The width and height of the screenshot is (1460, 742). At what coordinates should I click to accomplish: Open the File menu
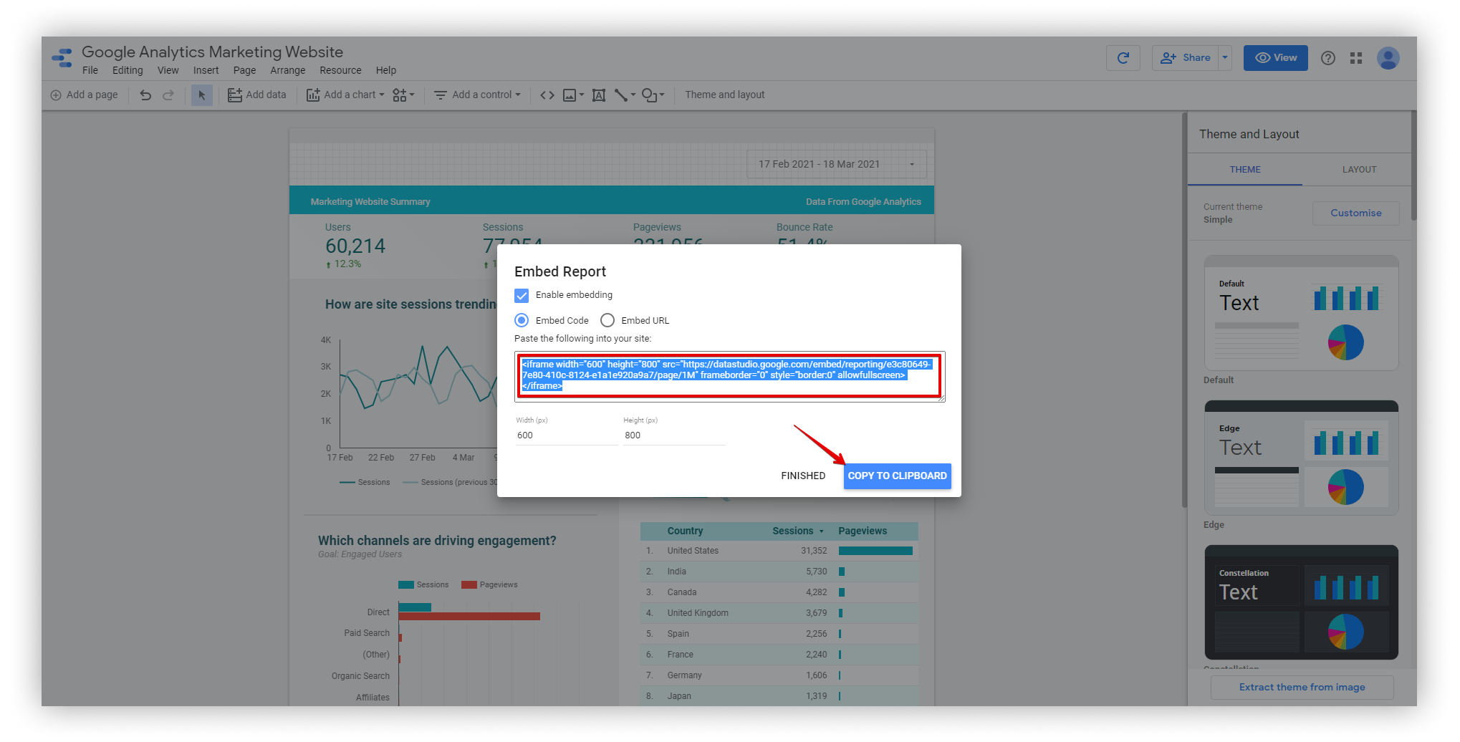[x=90, y=70]
